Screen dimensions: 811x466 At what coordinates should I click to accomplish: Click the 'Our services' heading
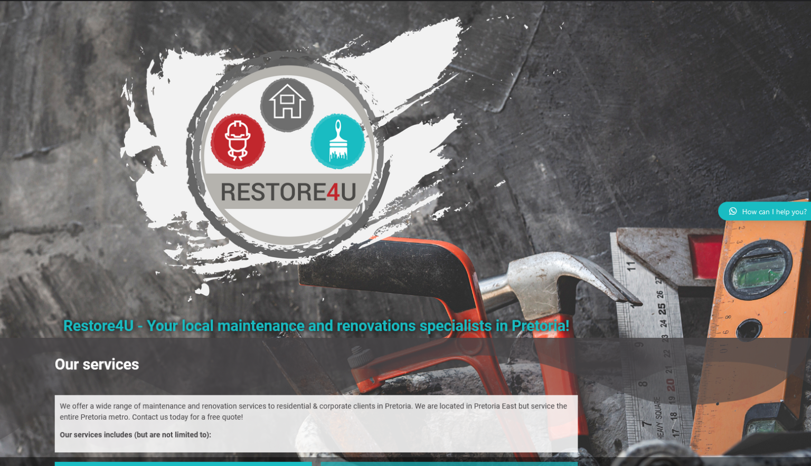pyautogui.click(x=97, y=365)
